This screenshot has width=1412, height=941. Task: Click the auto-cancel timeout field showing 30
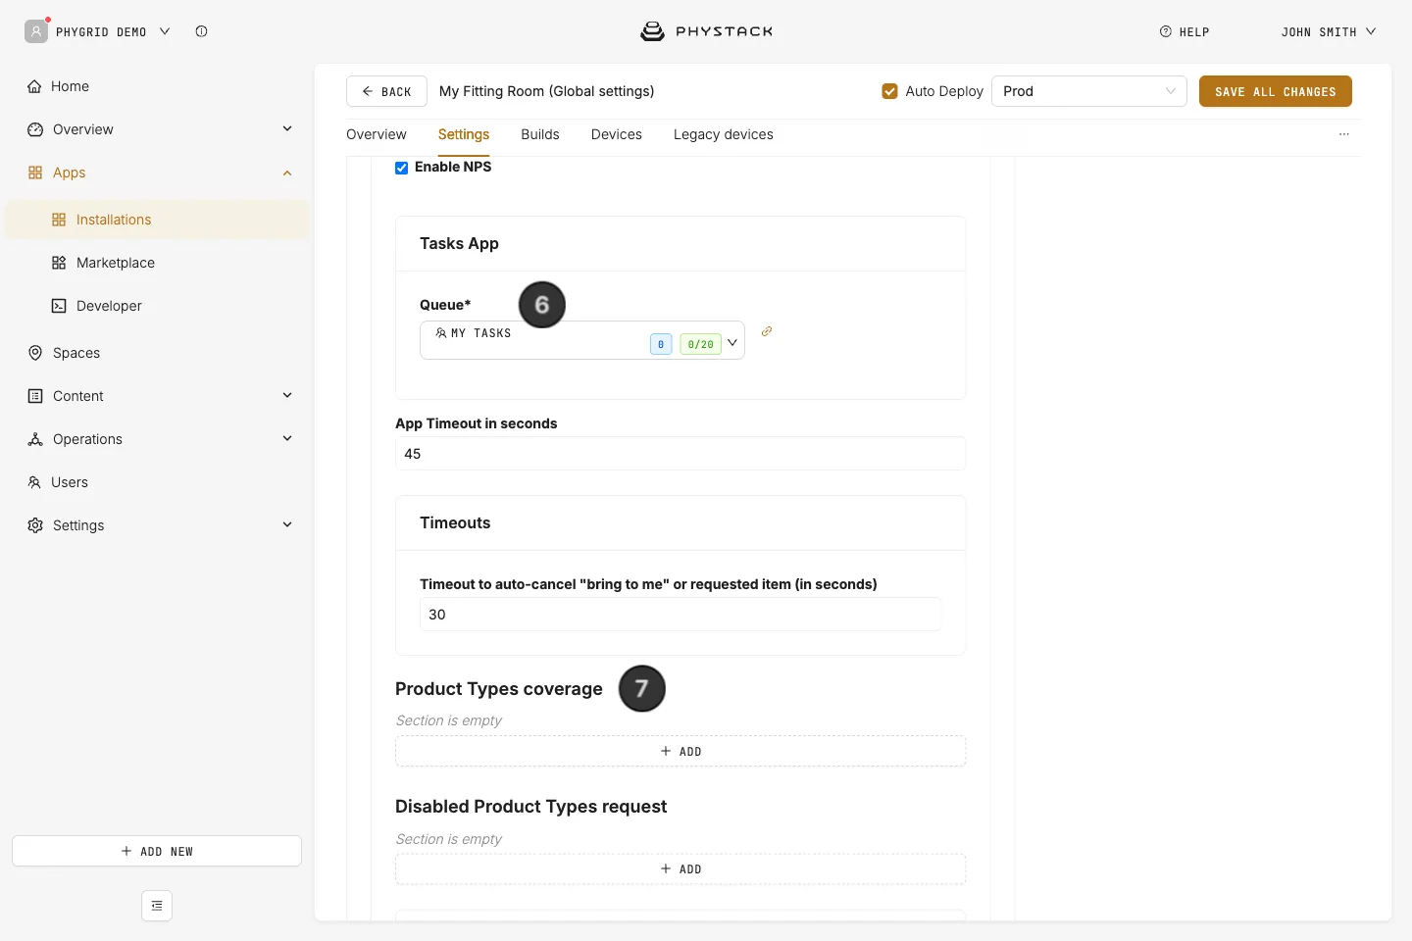point(681,615)
